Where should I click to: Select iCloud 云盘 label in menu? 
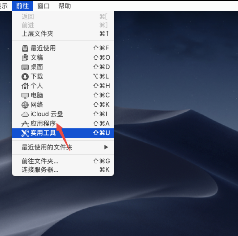click(47, 114)
